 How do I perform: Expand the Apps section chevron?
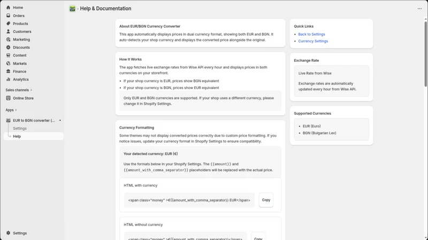point(16,110)
